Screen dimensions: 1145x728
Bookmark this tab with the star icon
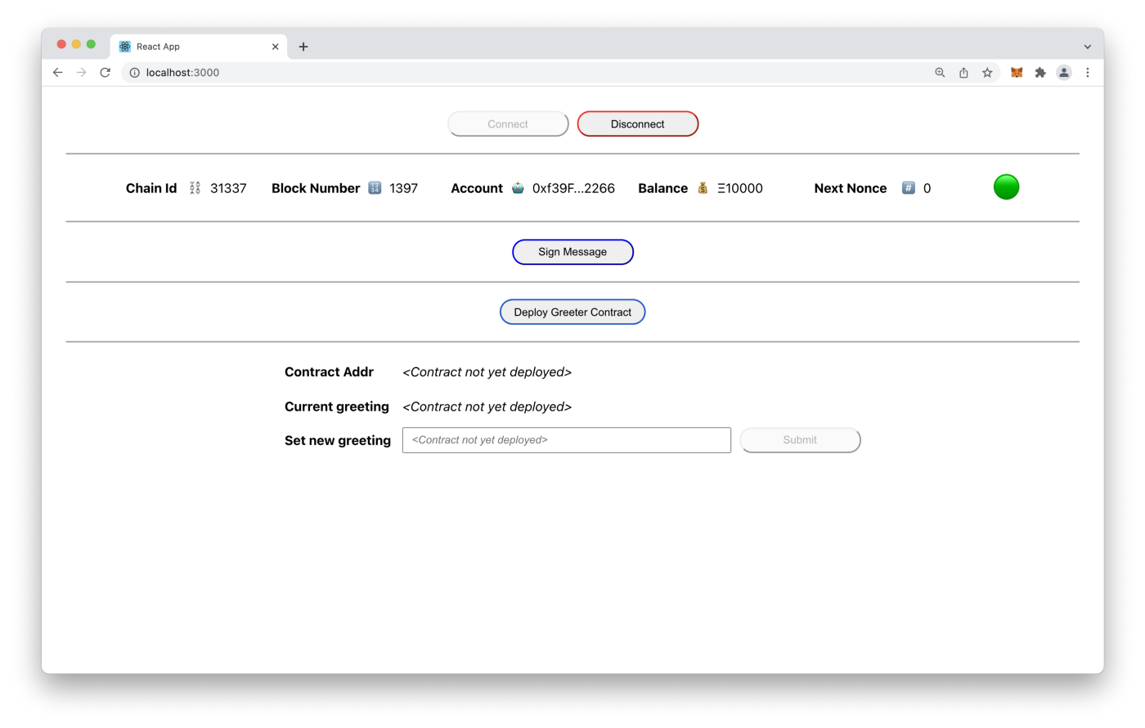[x=987, y=73]
